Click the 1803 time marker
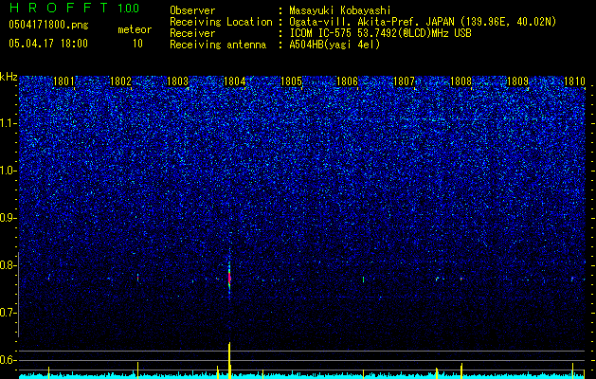 pyautogui.click(x=177, y=81)
